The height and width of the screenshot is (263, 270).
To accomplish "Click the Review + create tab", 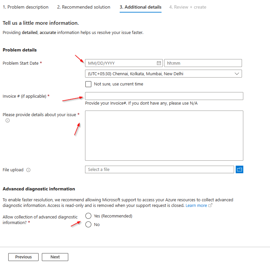I will tap(188, 7).
